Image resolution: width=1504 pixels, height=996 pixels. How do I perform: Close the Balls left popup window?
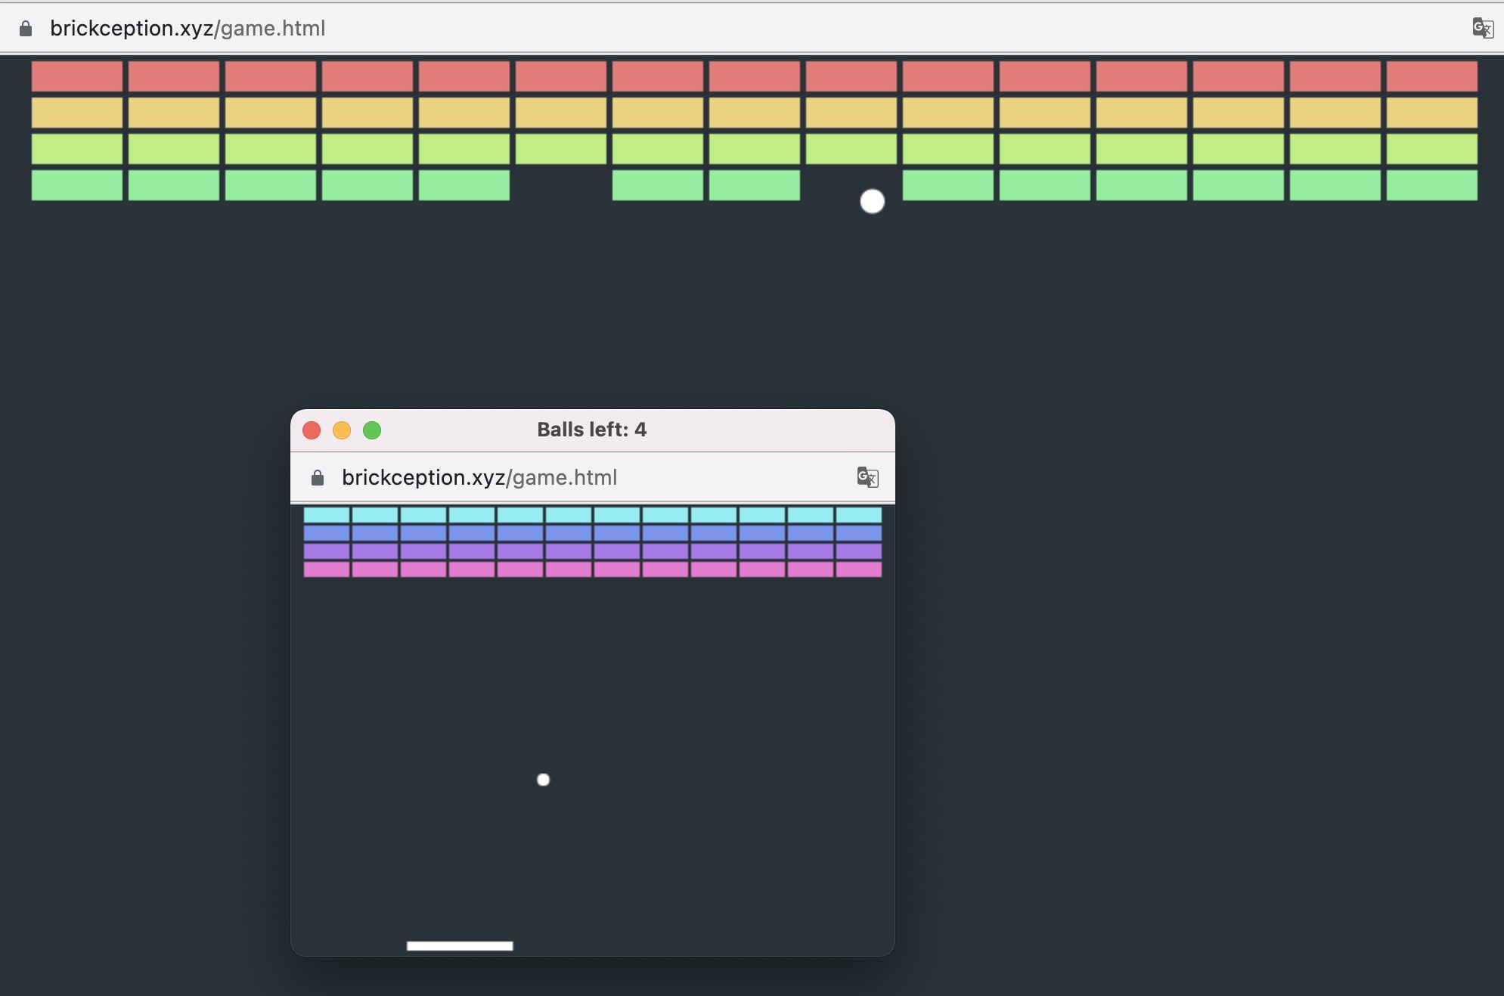[312, 430]
